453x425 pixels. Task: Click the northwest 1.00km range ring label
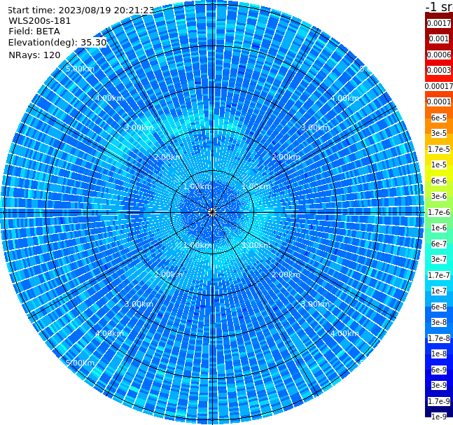(198, 186)
